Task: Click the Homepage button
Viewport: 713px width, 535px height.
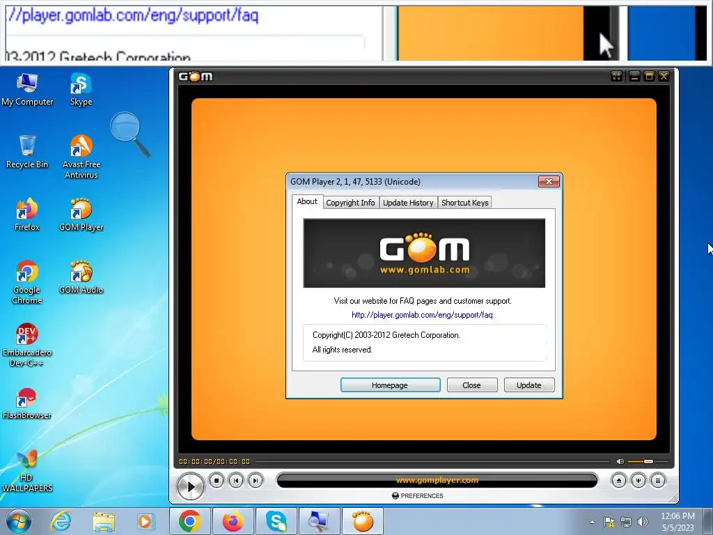Action: pyautogui.click(x=390, y=385)
